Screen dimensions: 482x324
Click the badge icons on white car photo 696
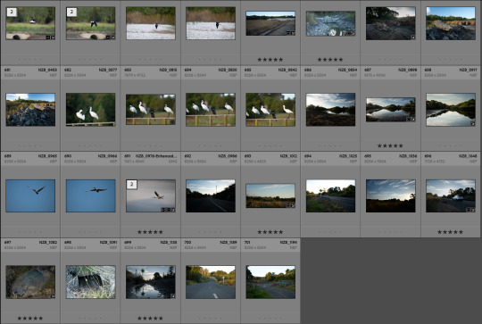(470, 210)
